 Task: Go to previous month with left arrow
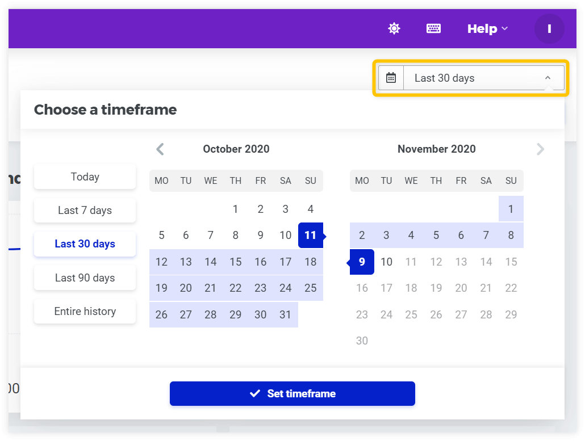coord(160,149)
